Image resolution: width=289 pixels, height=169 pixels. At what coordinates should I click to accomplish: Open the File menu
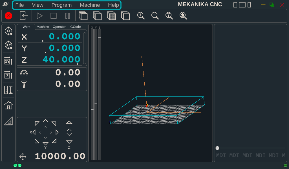(x=19, y=5)
